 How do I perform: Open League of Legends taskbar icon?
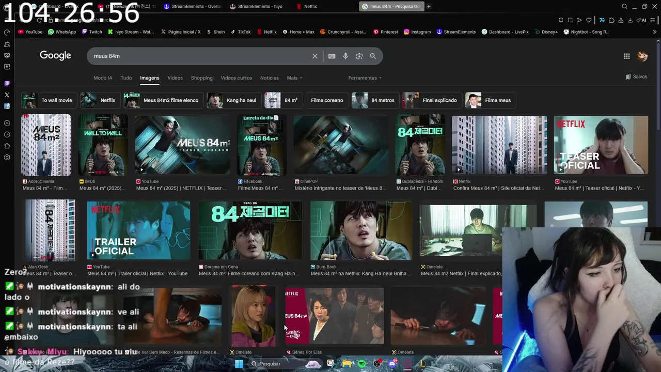pos(422,364)
